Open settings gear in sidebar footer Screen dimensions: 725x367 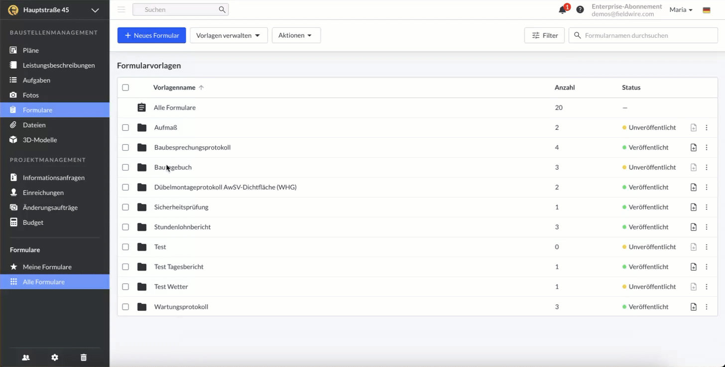point(55,358)
